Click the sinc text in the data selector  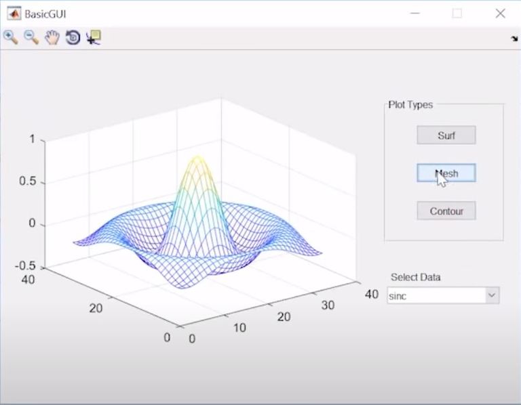coord(398,296)
